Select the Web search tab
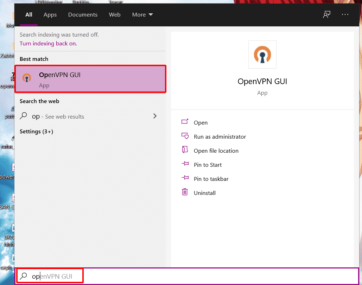 pos(115,15)
